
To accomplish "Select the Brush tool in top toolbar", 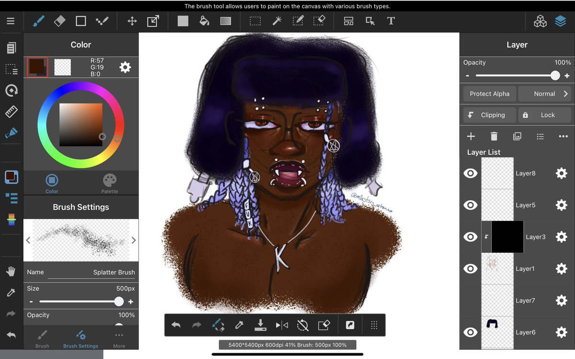I will click(39, 21).
